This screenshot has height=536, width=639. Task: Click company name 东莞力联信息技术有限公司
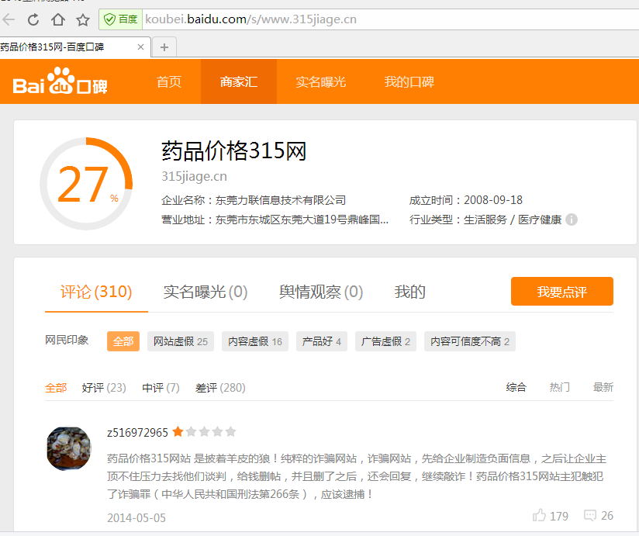[x=281, y=200]
